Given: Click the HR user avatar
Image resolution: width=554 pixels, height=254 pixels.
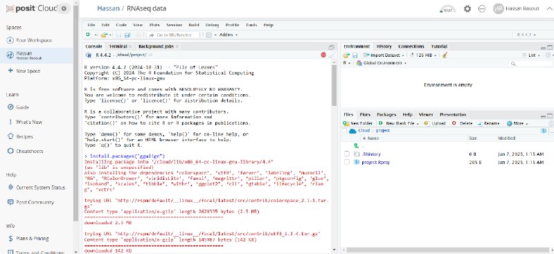Looking at the screenshot, I should tap(498, 9).
